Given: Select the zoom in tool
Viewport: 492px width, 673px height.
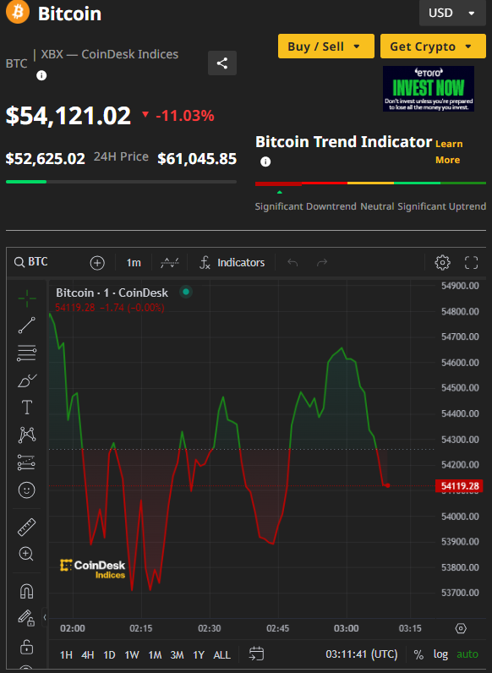Looking at the screenshot, I should click(26, 554).
